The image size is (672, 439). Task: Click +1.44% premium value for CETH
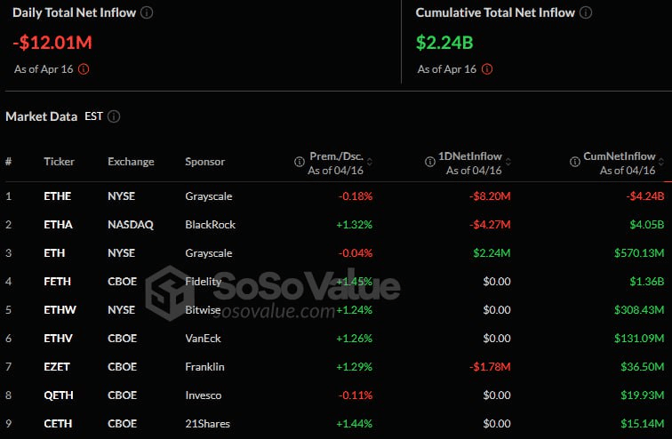(354, 424)
